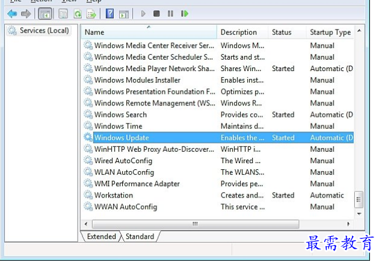Click Started status of Workstation
This screenshot has height=262, width=379.
coord(283,195)
